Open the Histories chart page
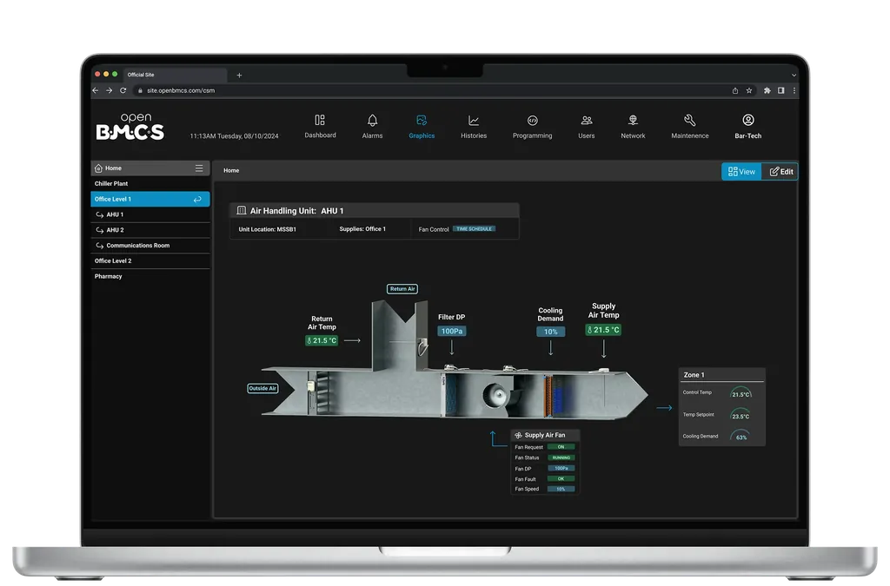890x586 pixels. pyautogui.click(x=474, y=127)
